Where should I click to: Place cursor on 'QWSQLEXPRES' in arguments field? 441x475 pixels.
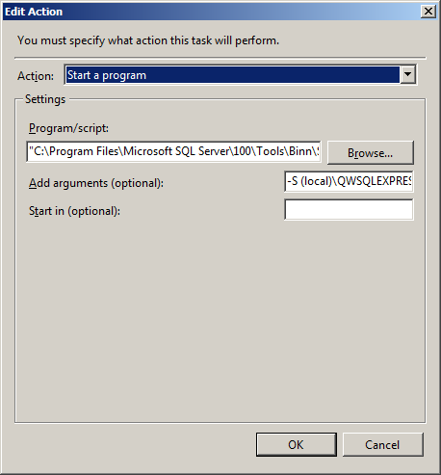point(375,181)
